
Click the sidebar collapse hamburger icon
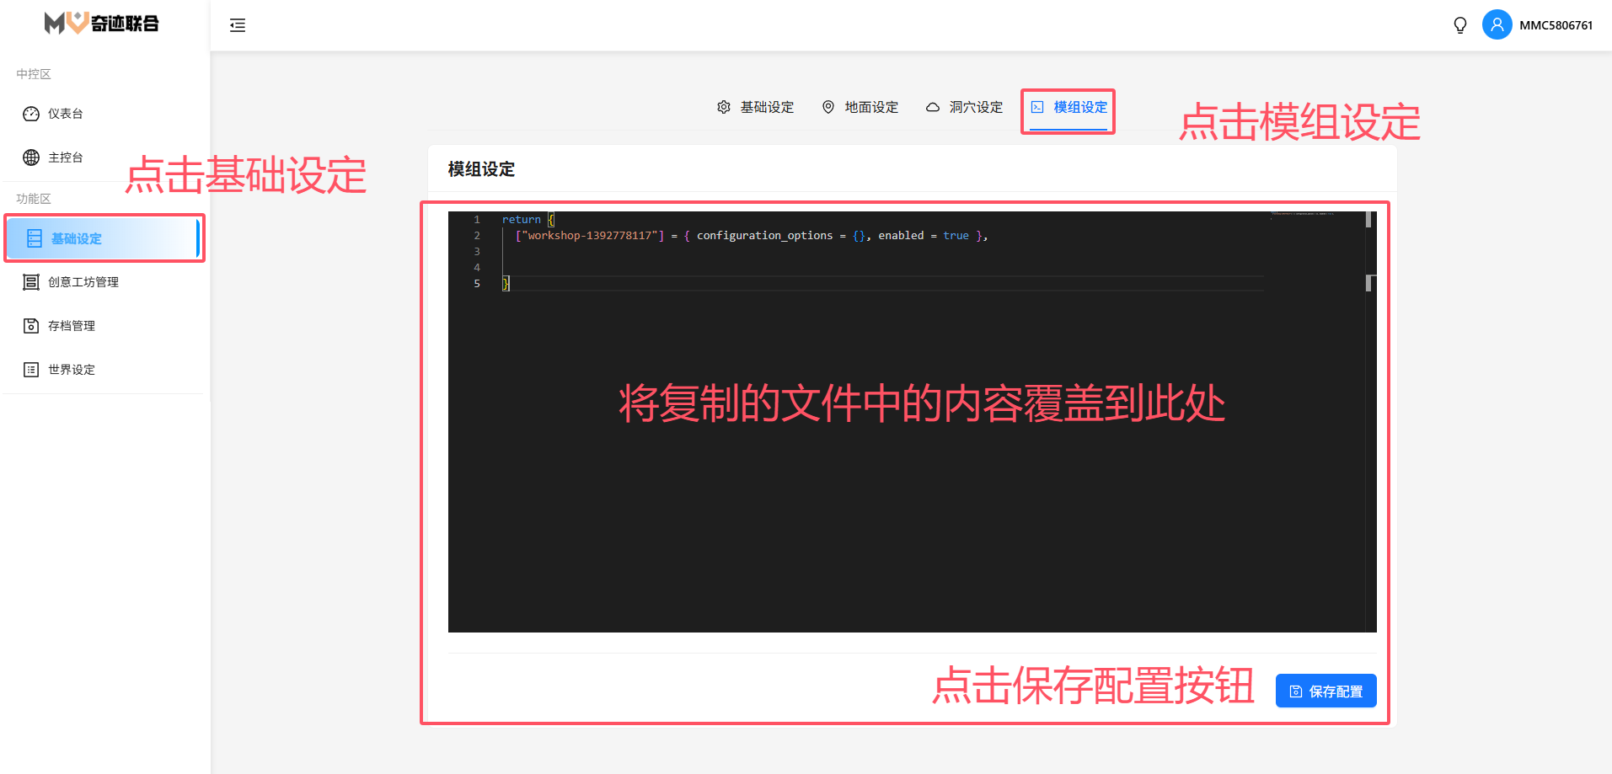pyautogui.click(x=238, y=25)
